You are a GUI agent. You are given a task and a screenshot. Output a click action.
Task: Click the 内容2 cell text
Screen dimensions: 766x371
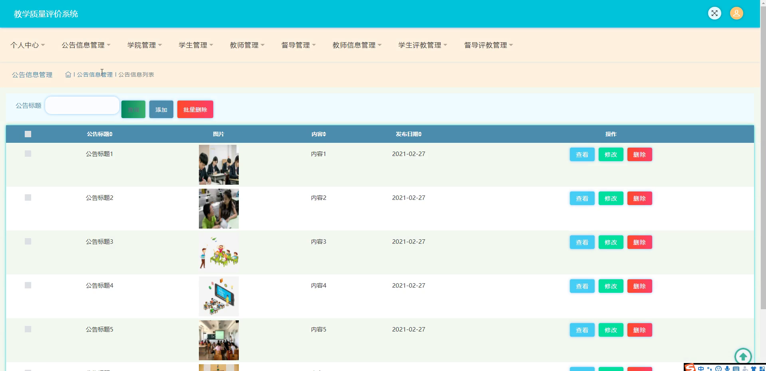click(x=319, y=197)
